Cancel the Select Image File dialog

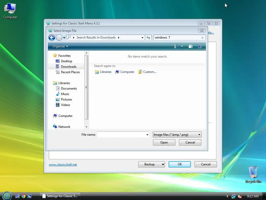point(190,142)
